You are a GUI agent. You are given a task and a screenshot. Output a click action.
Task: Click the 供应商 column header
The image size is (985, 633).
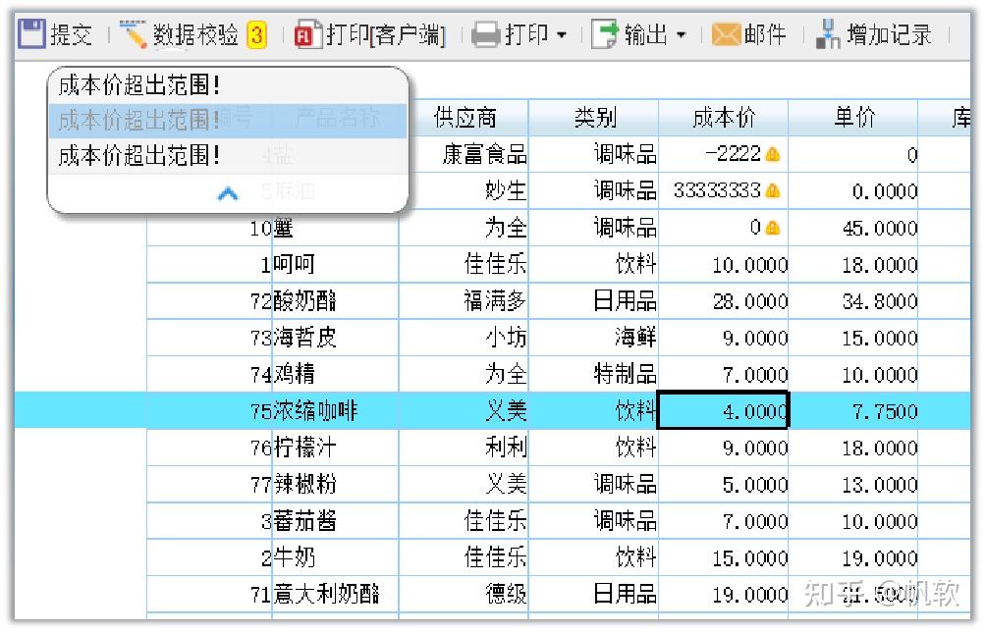(465, 118)
